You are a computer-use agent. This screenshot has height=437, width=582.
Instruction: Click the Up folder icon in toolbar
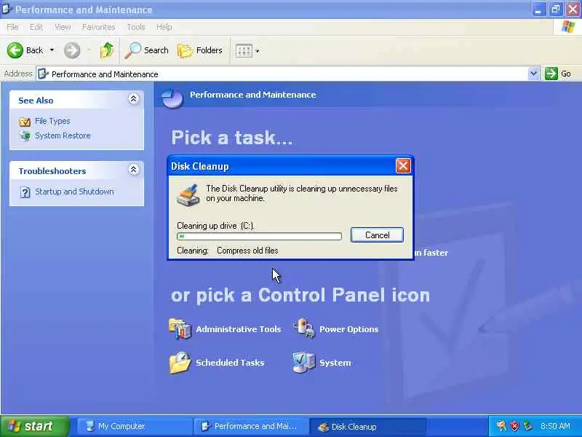tap(107, 50)
